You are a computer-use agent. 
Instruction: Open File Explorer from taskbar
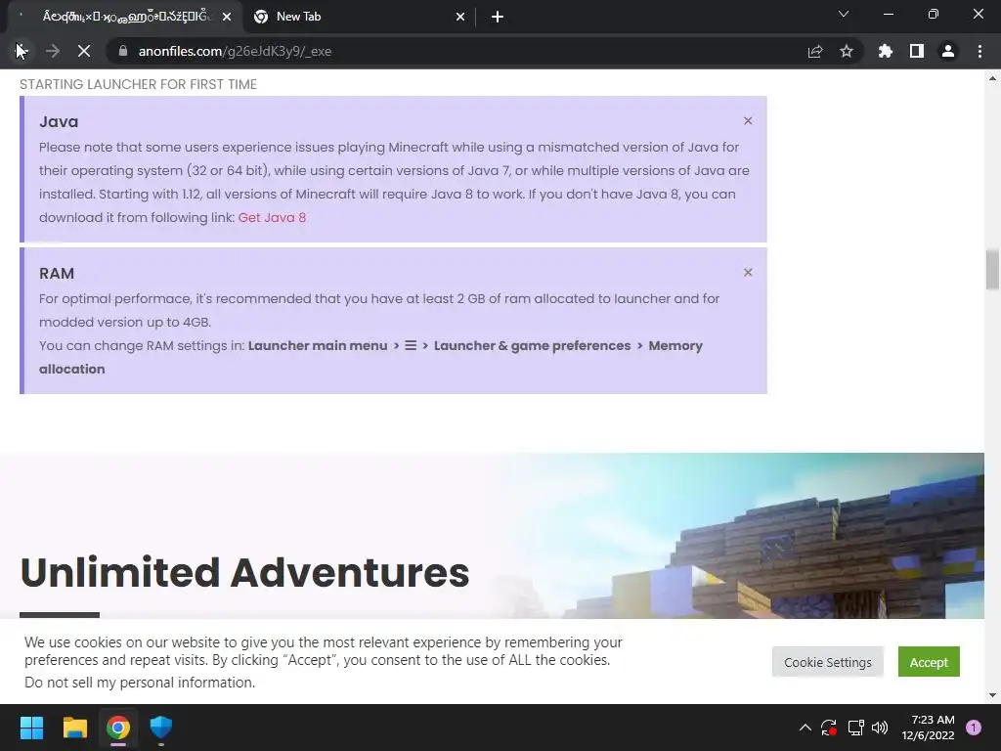click(74, 728)
